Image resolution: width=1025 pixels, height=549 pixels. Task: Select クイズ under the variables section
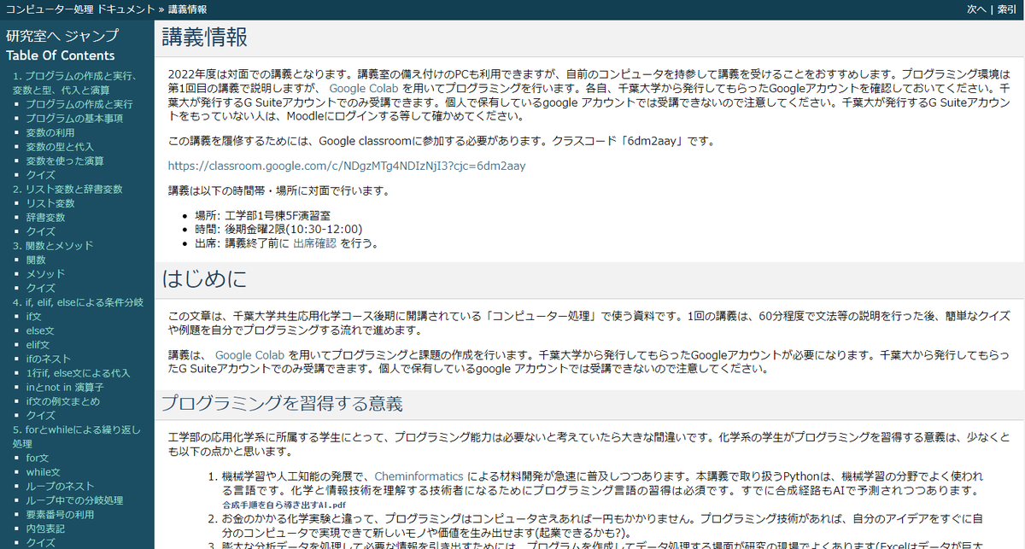pos(40,175)
